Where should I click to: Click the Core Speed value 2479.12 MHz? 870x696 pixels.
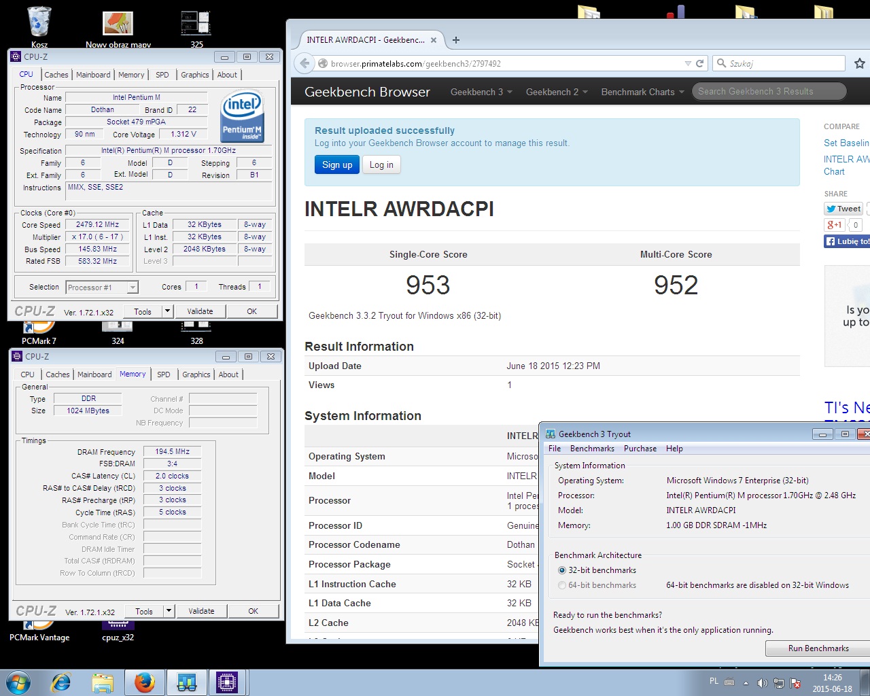tap(97, 224)
